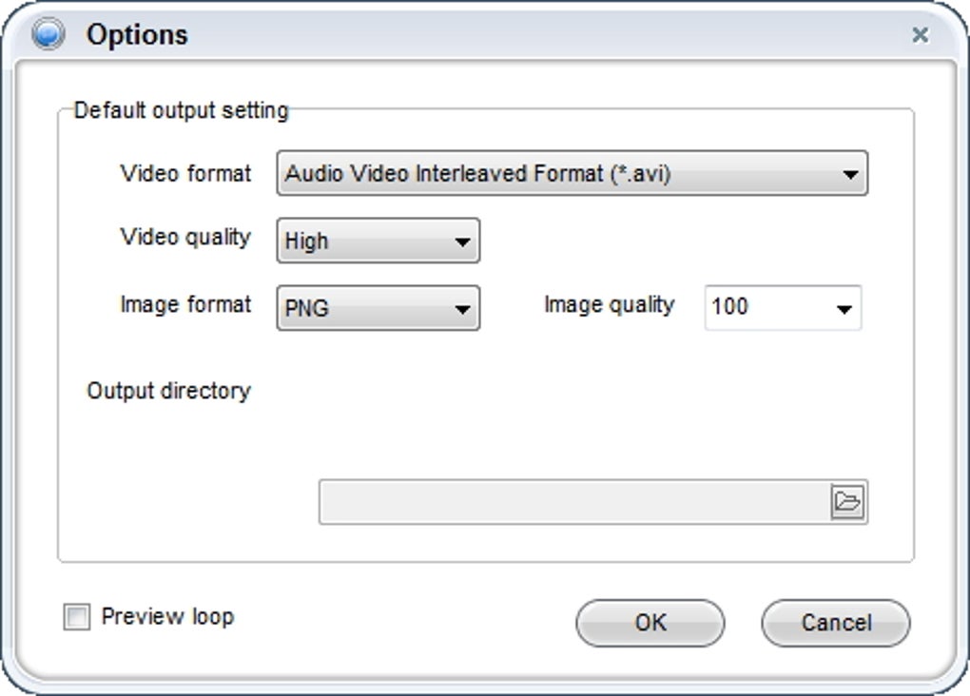Click the Video quality label
970x696 pixels.
pyautogui.click(x=185, y=238)
